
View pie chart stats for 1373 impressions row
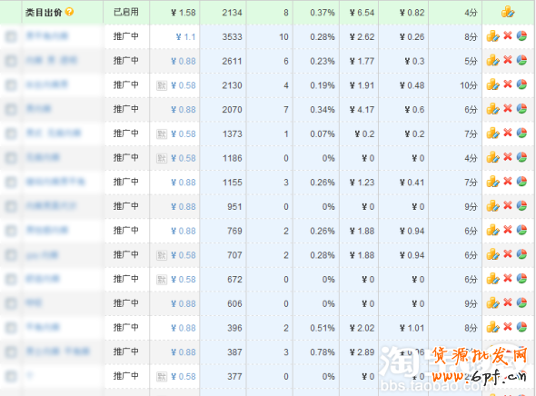tap(521, 133)
